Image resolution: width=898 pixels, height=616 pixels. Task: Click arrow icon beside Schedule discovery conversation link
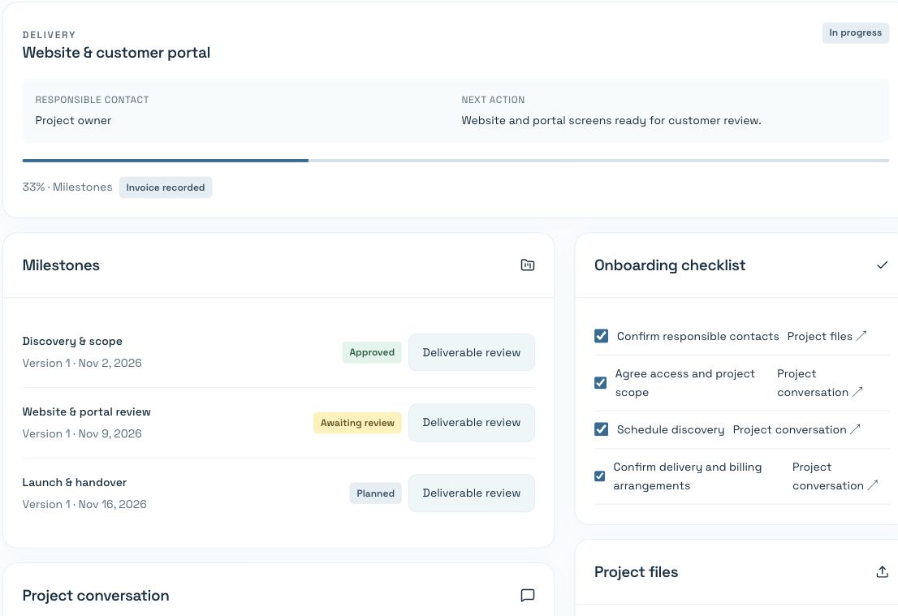point(854,429)
